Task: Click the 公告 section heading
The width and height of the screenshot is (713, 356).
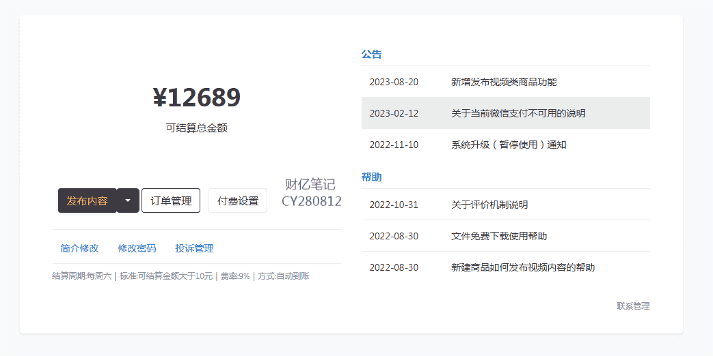Action: click(x=371, y=54)
